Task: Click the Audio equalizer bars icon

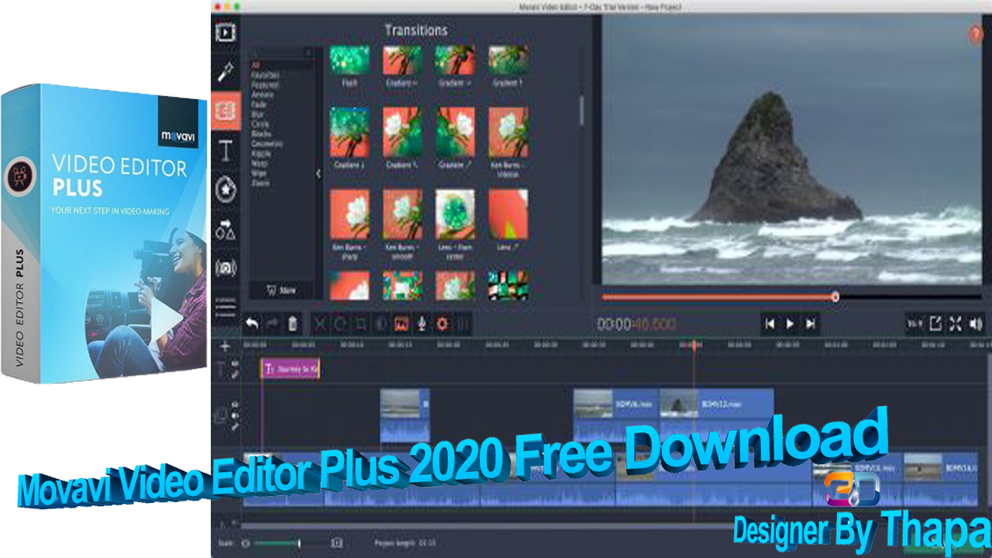Action: tap(463, 324)
